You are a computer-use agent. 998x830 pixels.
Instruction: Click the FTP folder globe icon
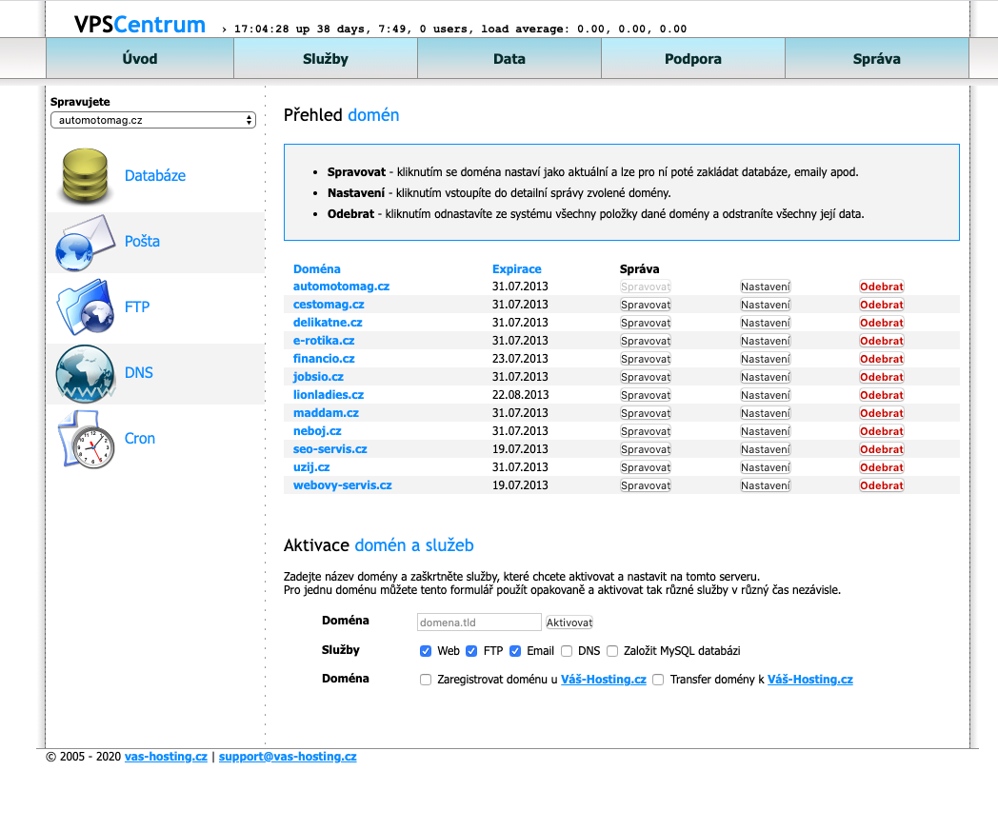(x=84, y=307)
